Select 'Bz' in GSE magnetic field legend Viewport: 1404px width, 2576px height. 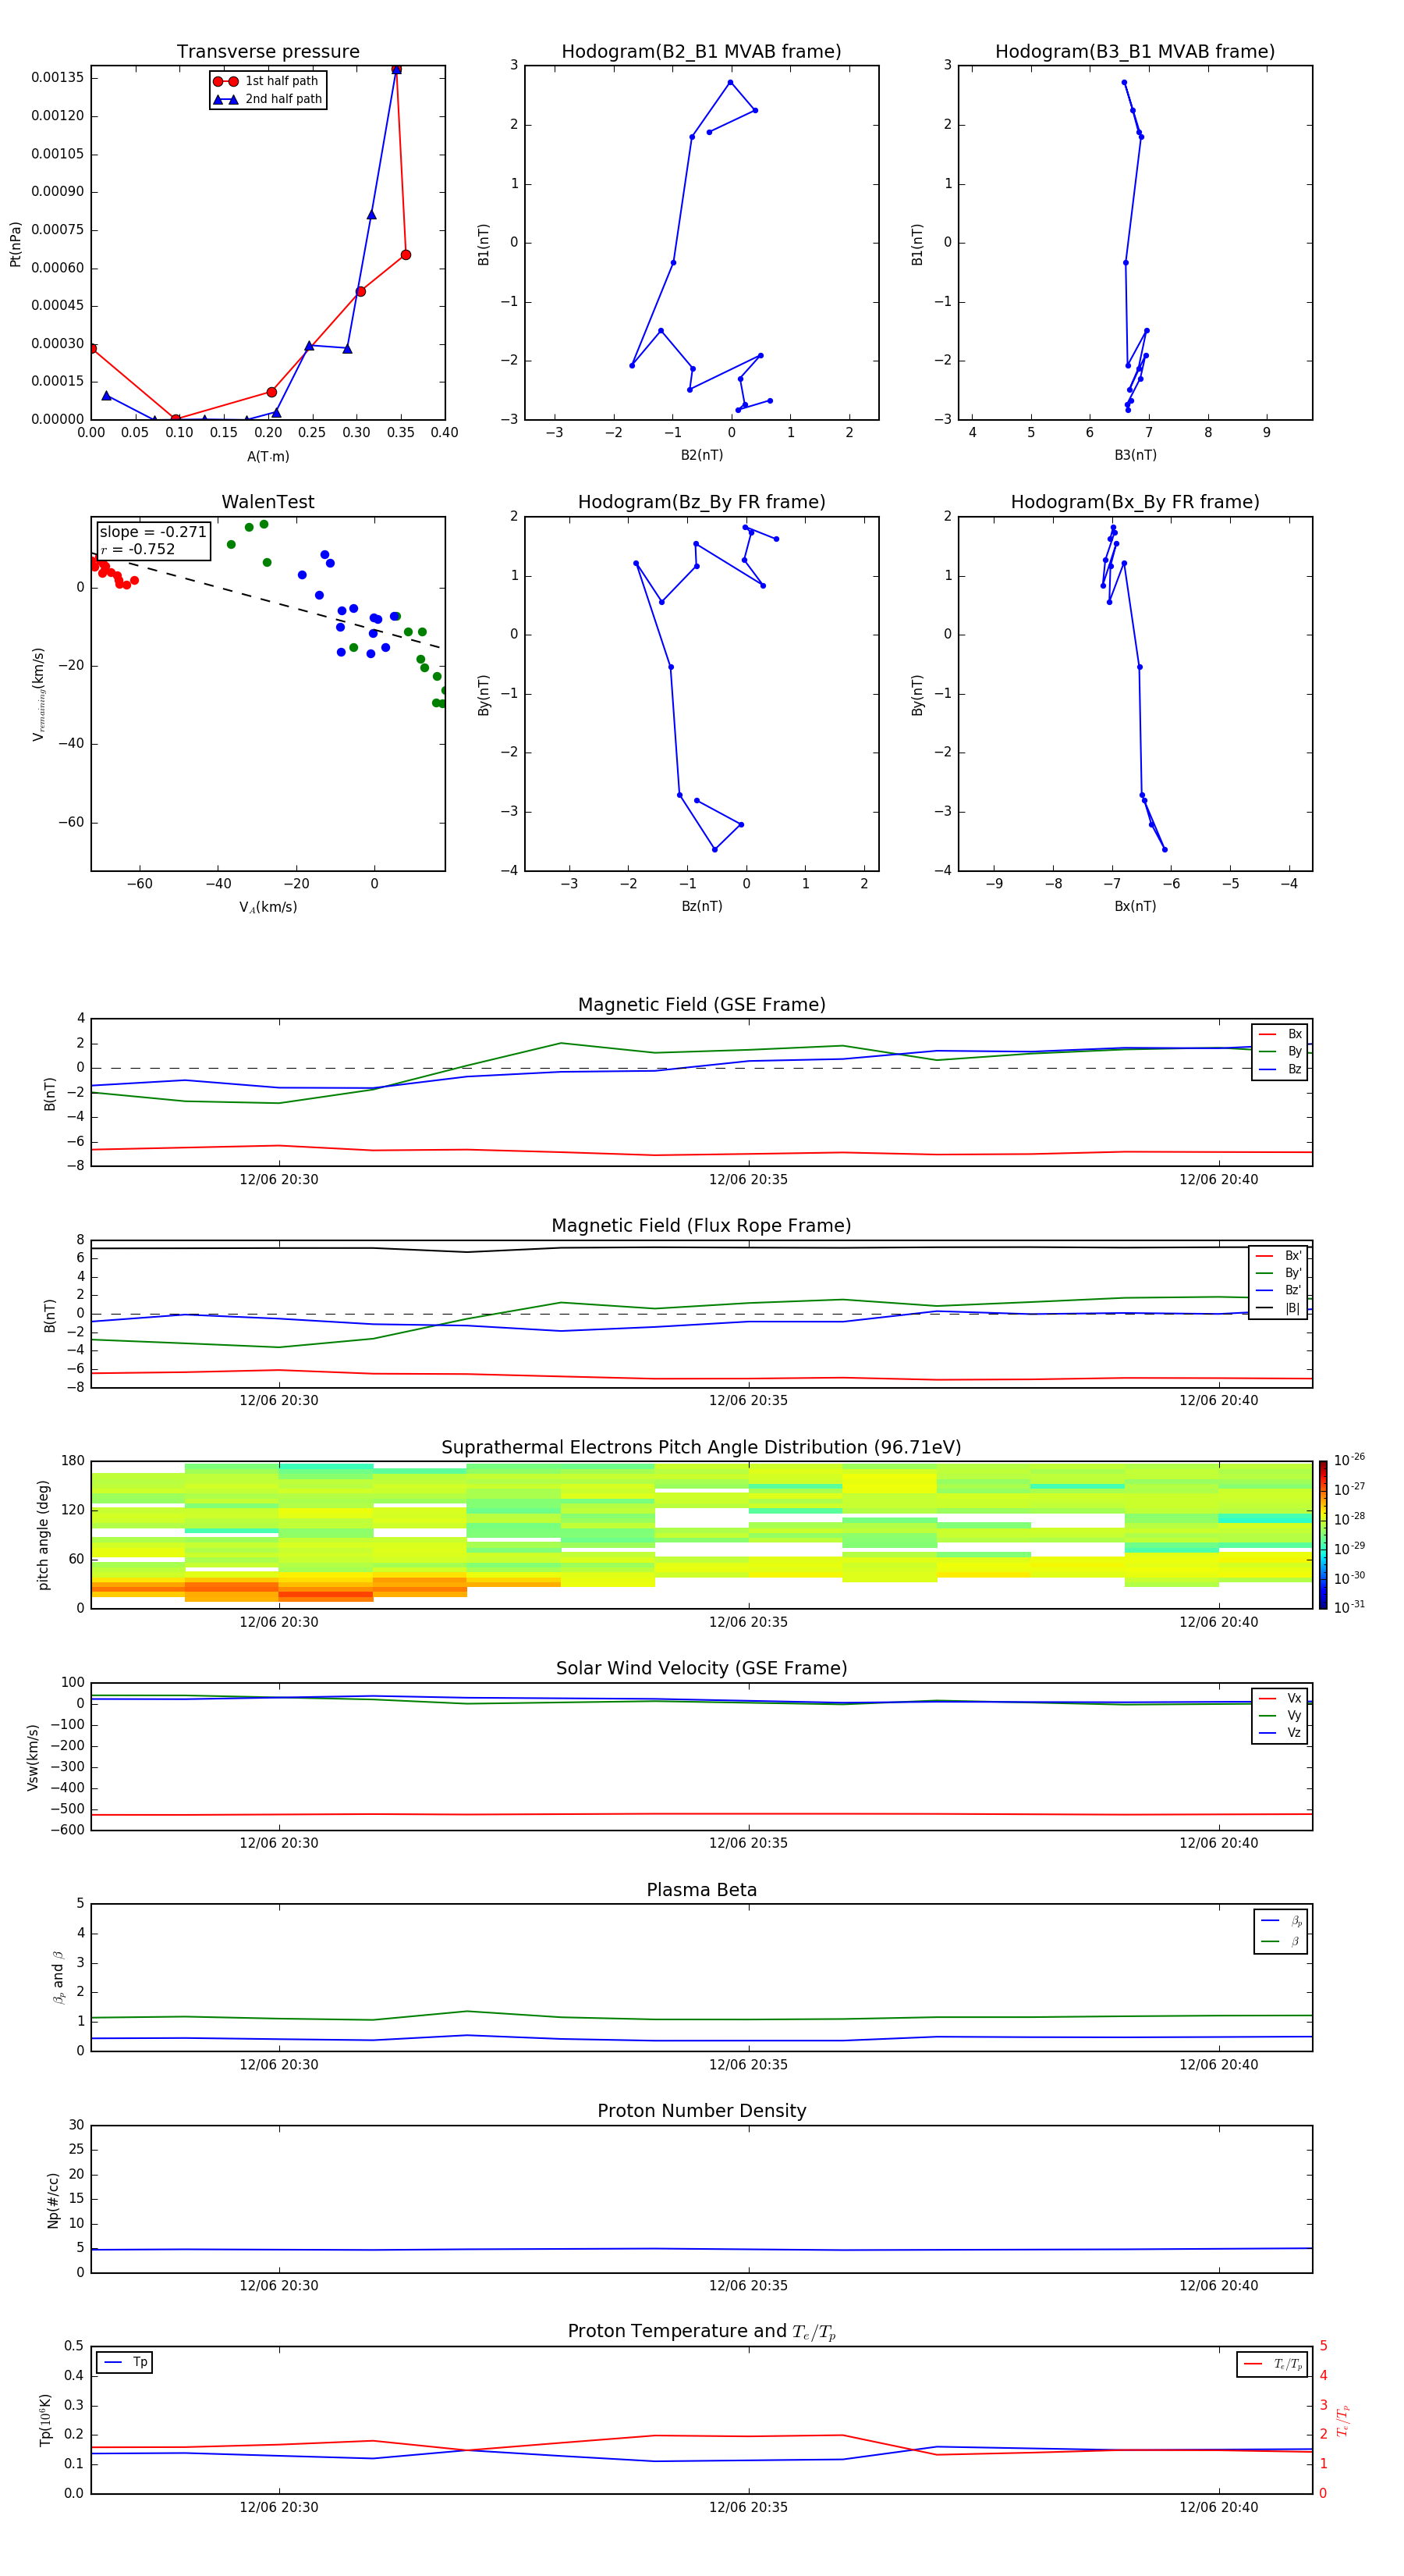(x=1280, y=1069)
